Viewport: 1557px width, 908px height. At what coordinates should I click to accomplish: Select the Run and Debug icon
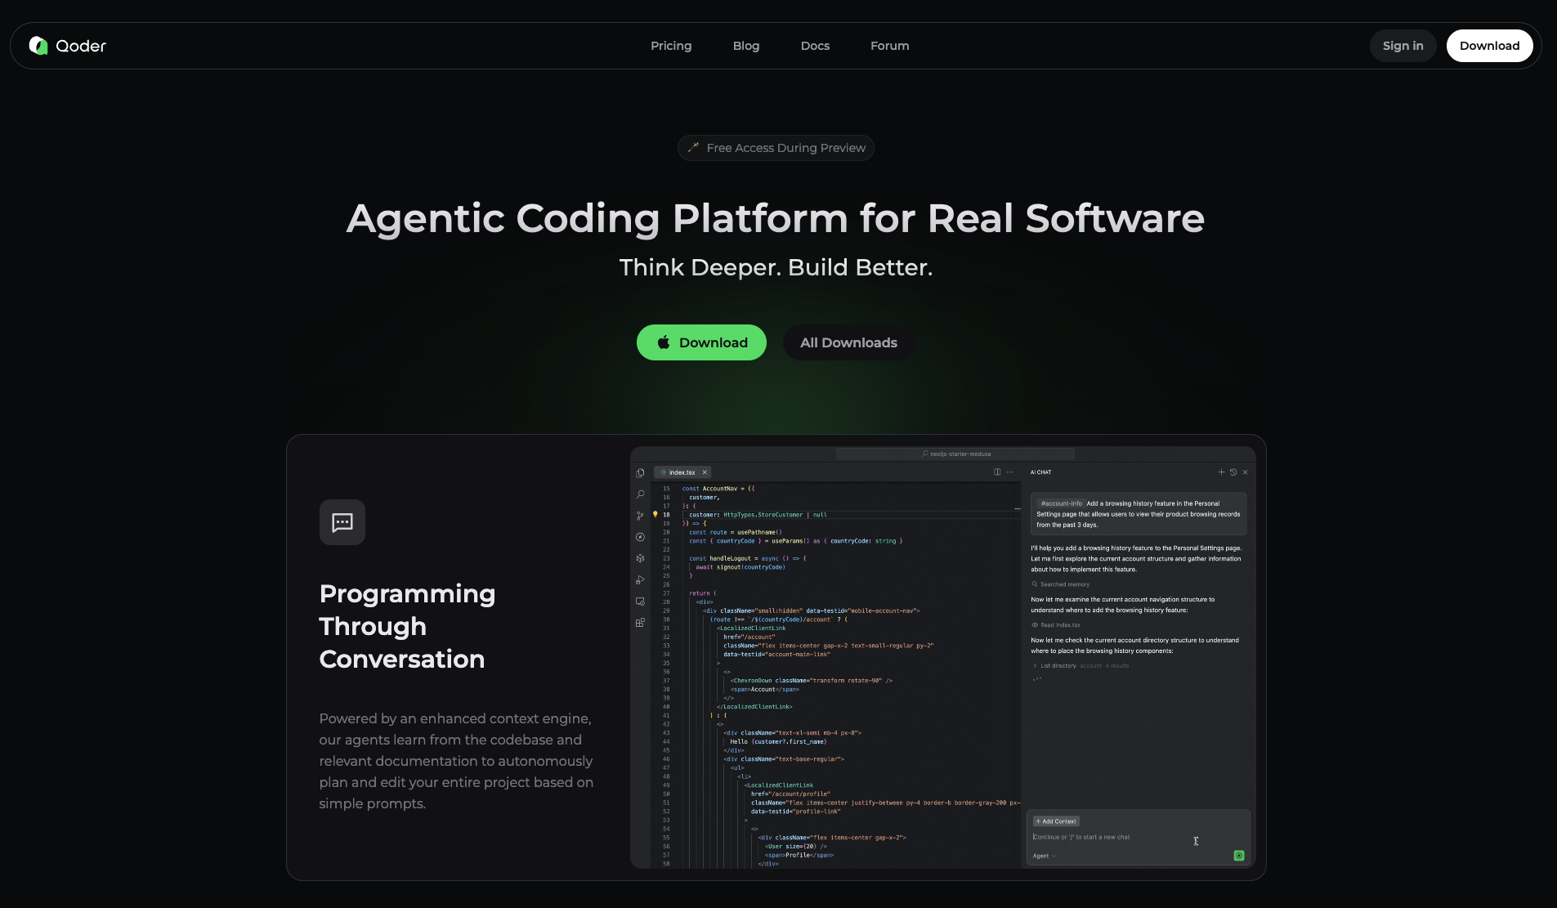[640, 580]
